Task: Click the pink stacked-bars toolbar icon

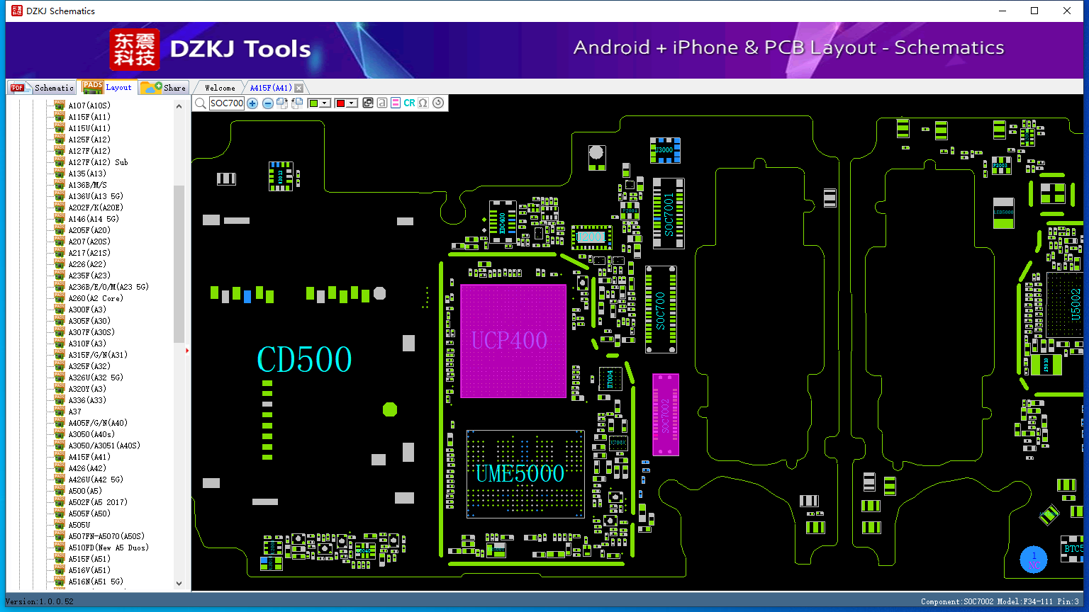Action: tap(396, 103)
